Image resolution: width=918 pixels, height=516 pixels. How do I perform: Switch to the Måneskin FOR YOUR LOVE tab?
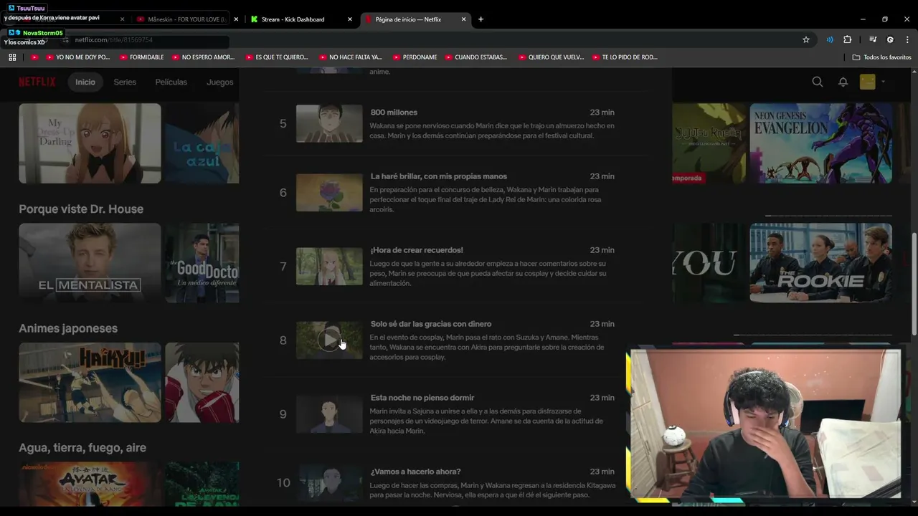[x=186, y=19]
